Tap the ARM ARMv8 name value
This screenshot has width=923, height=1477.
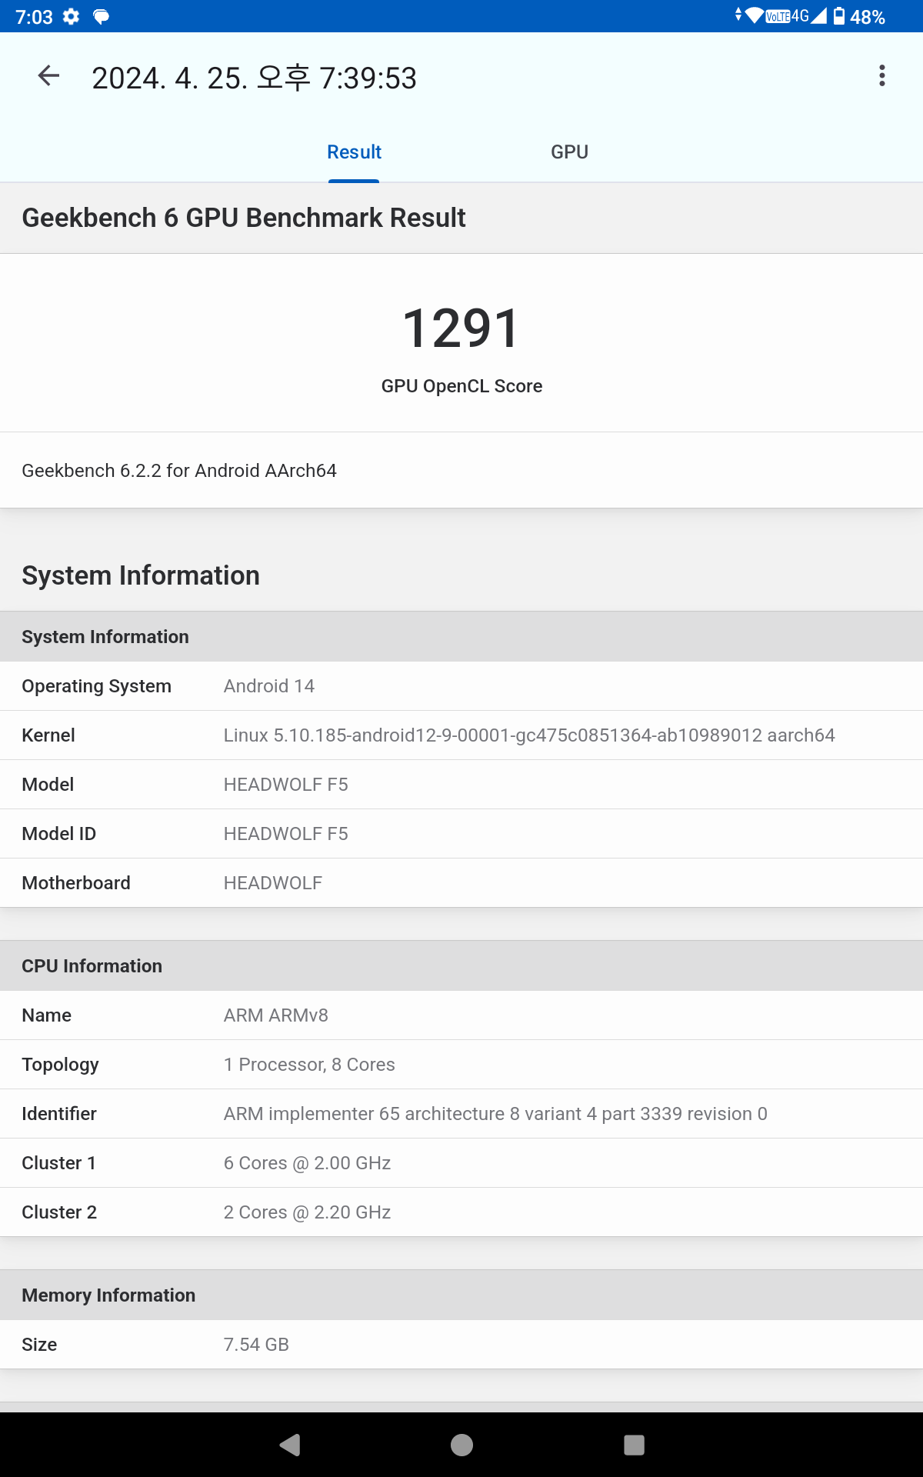[x=276, y=1015]
